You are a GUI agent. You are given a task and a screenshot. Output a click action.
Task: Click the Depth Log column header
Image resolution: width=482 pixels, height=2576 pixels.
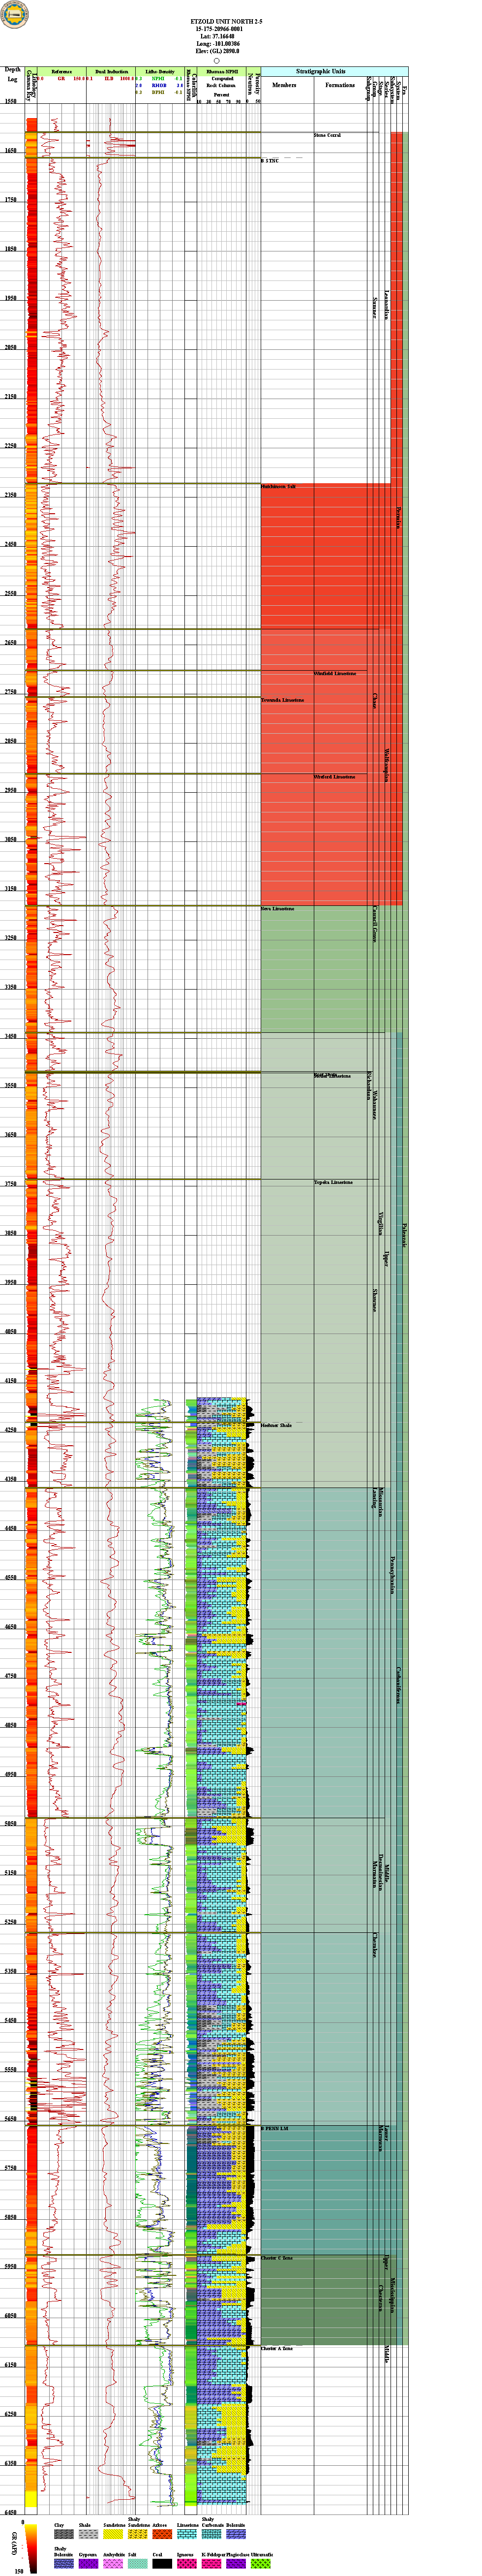[12, 75]
